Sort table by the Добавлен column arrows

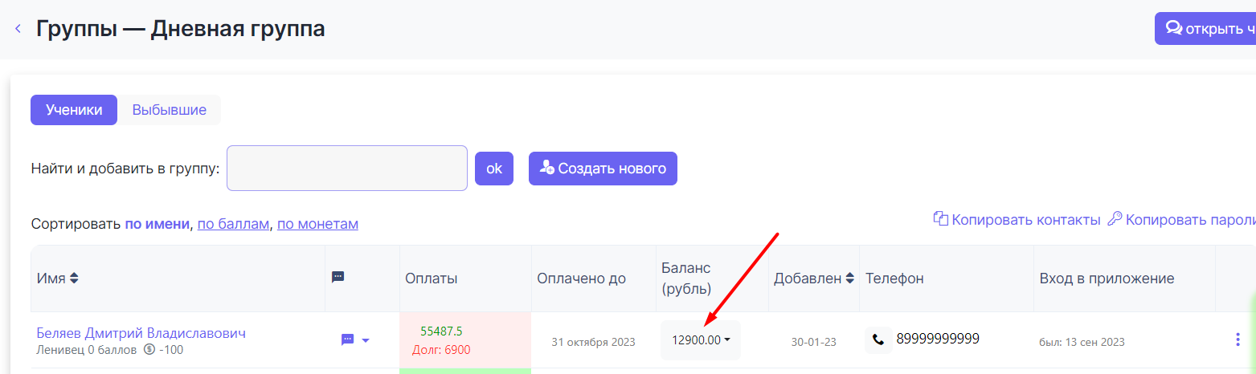(849, 278)
